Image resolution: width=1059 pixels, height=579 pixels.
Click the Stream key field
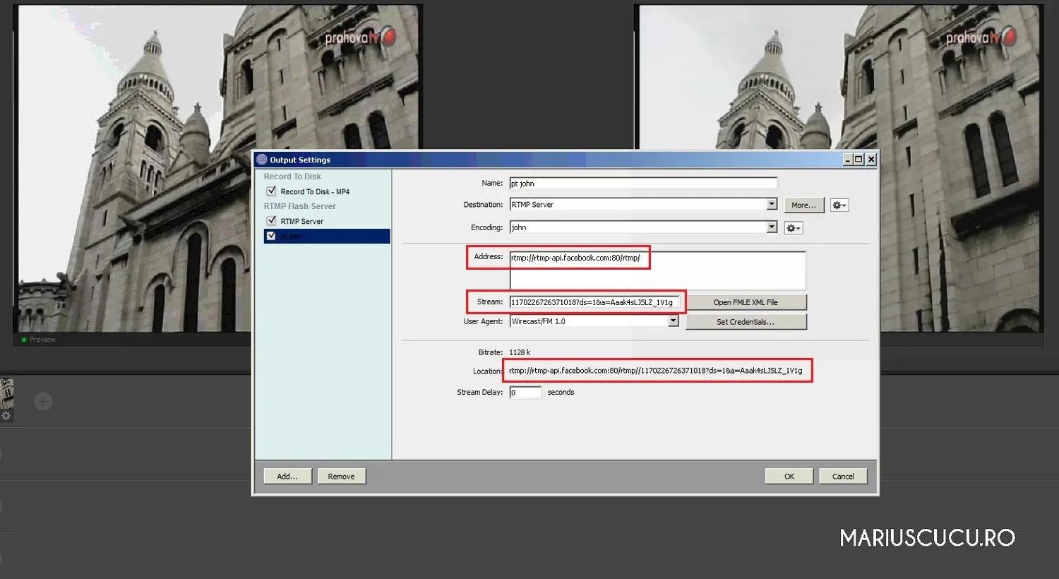(594, 302)
